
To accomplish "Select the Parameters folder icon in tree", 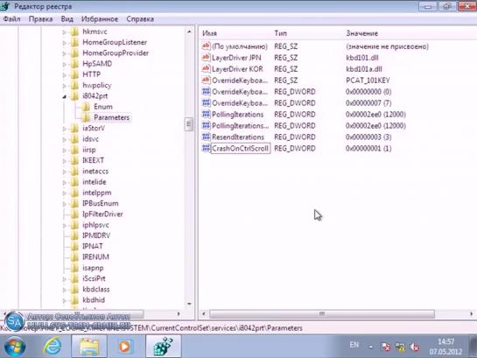I will pyautogui.click(x=86, y=117).
